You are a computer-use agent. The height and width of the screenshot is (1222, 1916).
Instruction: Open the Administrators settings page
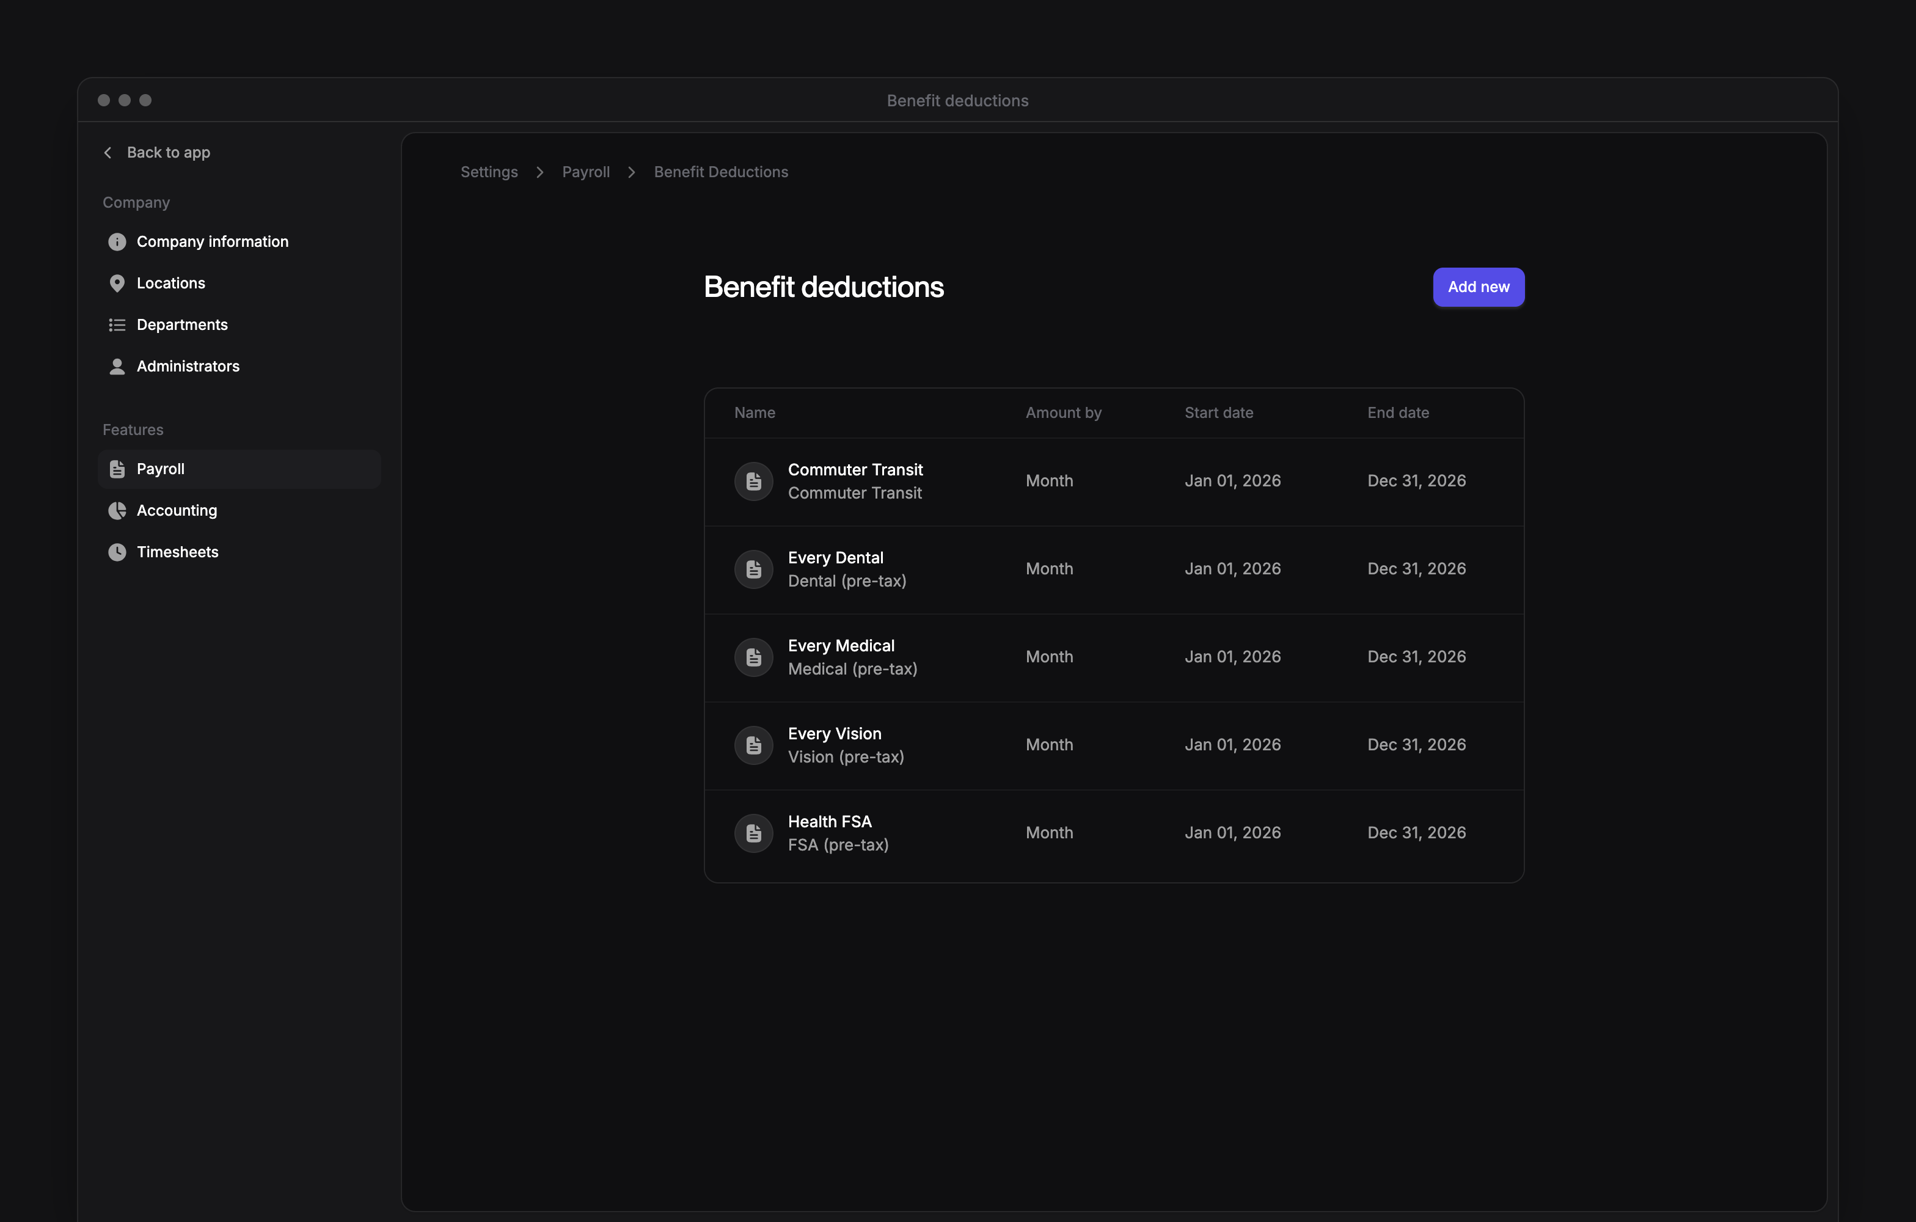[239, 366]
